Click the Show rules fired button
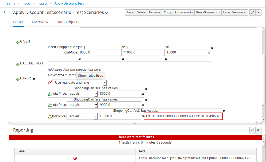This screenshot has height=162, width=266. point(91,75)
